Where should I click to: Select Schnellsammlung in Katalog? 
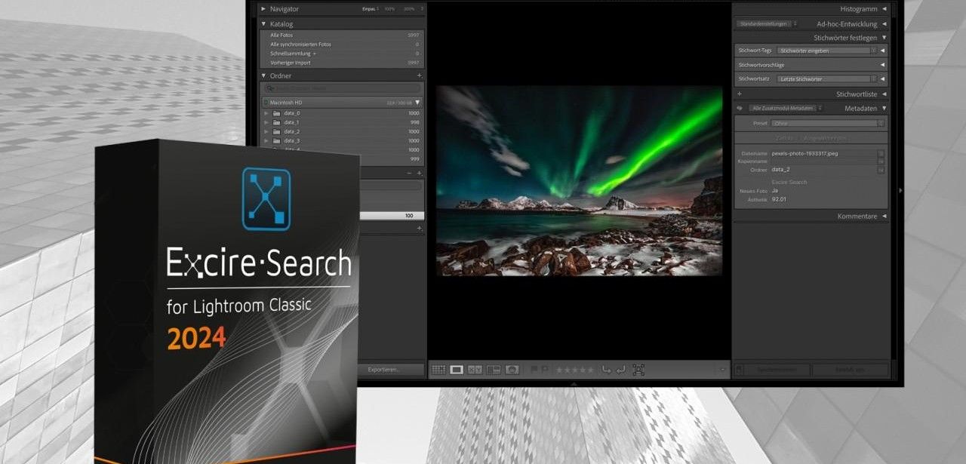click(343, 54)
